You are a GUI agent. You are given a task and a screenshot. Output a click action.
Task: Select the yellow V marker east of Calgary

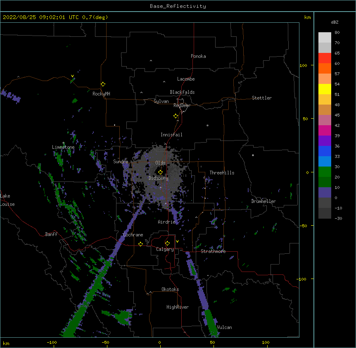177,241
